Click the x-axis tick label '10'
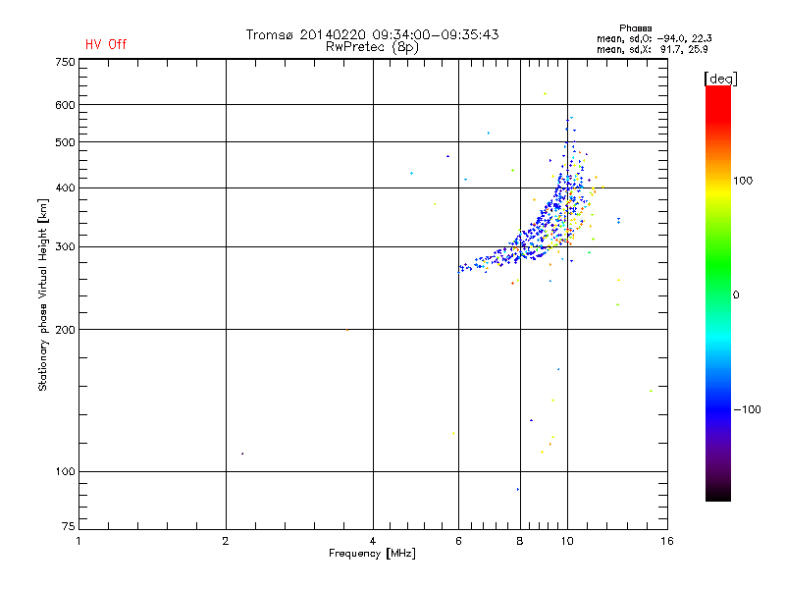 [567, 541]
